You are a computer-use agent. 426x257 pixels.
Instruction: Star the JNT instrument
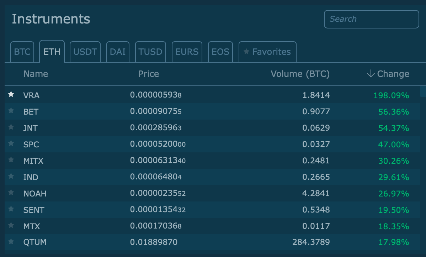(x=11, y=127)
